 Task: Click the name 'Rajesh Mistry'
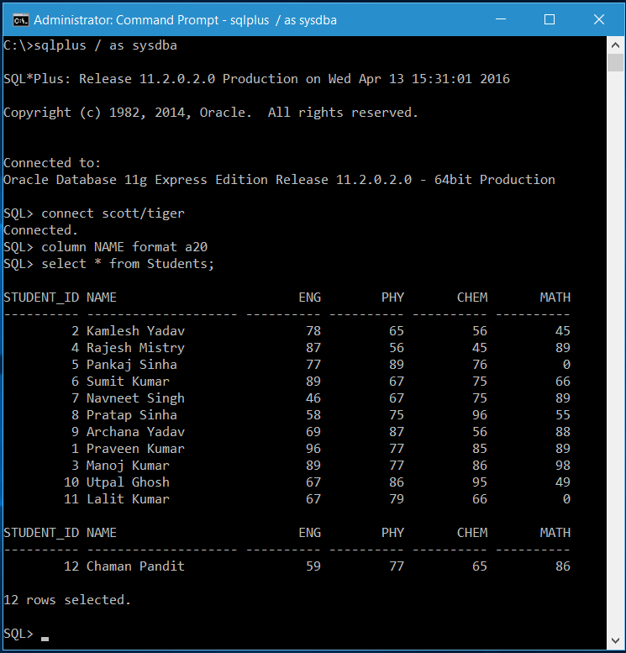[135, 348]
